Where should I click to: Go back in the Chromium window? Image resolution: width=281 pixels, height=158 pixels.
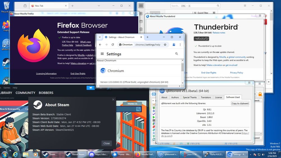tap(100, 45)
